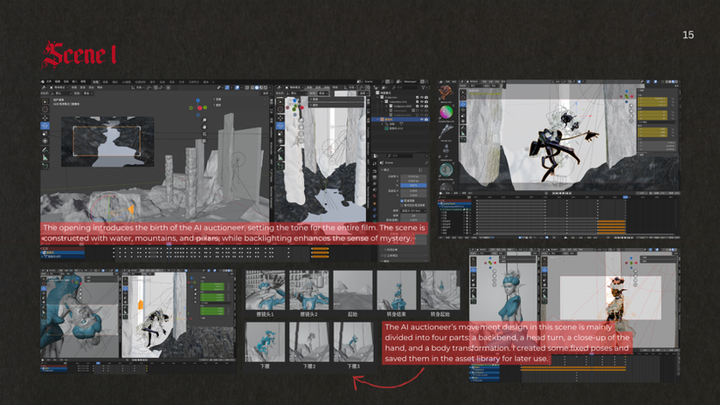This screenshot has width=720, height=405.
Task: Select the Move tool in top-left viewport
Action: [x=45, y=119]
